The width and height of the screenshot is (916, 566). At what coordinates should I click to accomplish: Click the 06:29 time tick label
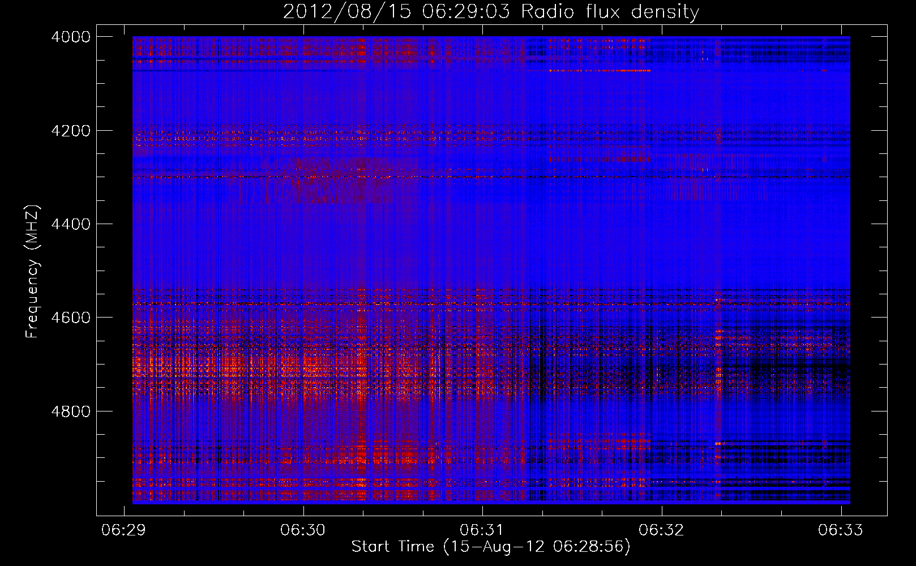123,530
